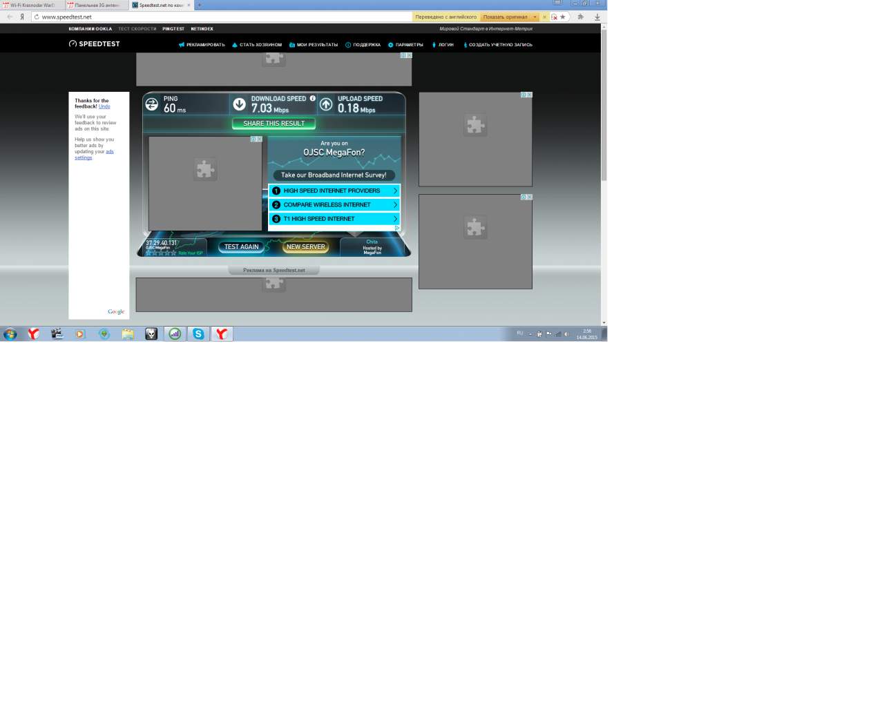This screenshot has width=873, height=707.
Task: Open КОМПАНИИ OOKLA top link
Action: pos(90,29)
